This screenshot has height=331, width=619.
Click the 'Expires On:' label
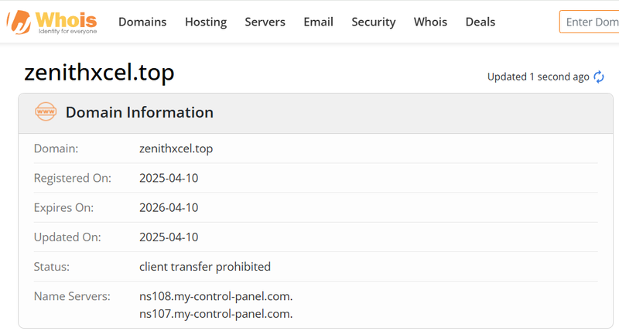63,208
